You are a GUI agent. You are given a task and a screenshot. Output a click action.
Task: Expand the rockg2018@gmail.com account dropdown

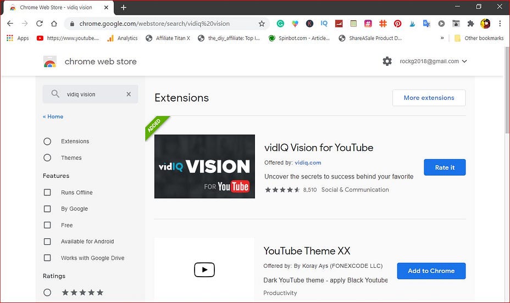click(x=433, y=61)
